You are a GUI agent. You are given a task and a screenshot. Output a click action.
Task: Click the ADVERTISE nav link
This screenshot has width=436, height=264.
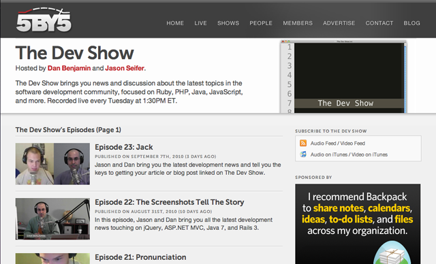(339, 23)
